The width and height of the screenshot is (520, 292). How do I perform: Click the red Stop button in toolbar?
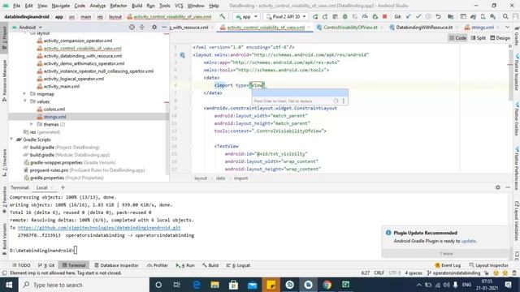pyautogui.click(x=384, y=16)
